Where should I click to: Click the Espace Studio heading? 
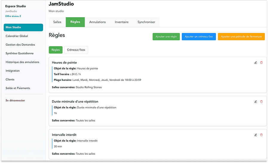click(15, 6)
